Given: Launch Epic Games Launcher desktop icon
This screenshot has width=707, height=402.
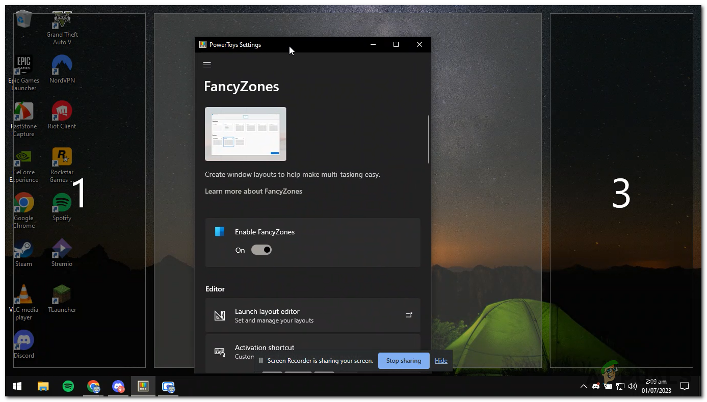Looking at the screenshot, I should (x=23, y=66).
